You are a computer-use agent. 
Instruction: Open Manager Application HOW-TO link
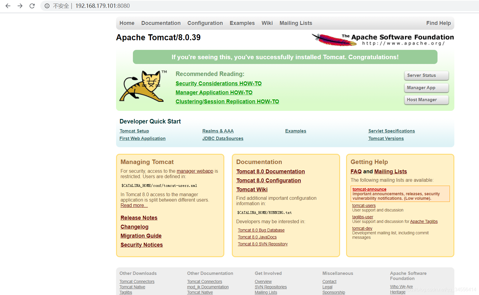(x=214, y=93)
